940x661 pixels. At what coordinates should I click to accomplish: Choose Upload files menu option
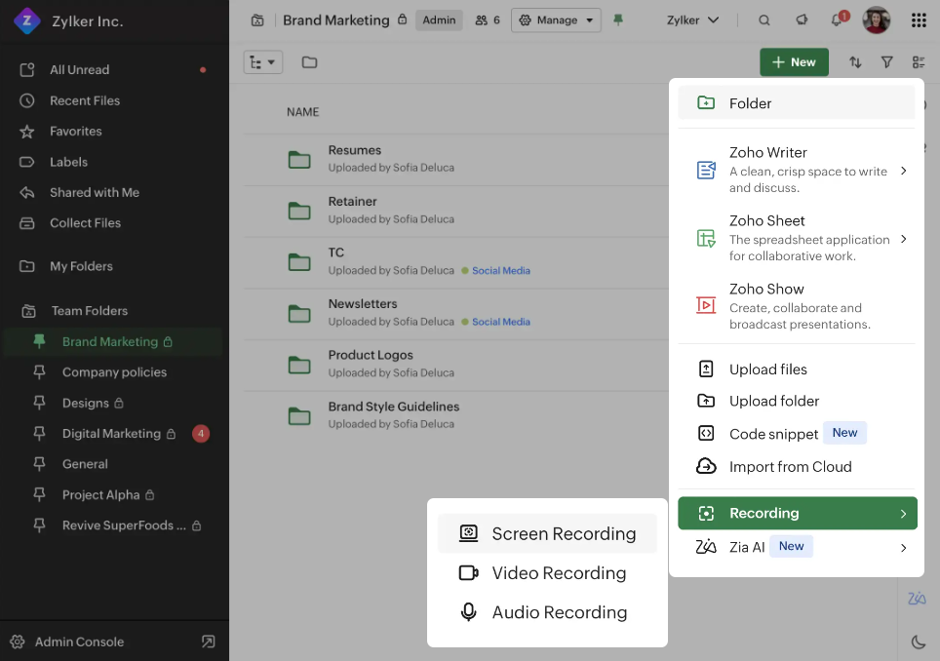[x=767, y=369]
